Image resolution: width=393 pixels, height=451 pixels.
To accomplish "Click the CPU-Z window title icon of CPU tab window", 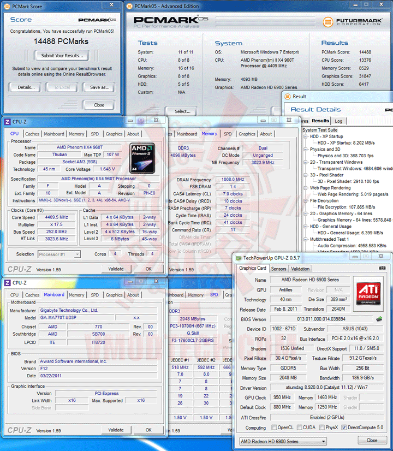I will point(8,122).
